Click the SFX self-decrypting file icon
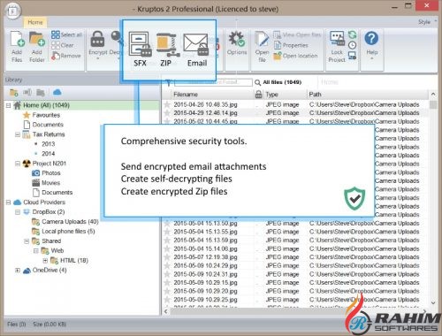The image size is (442, 336). coord(140,44)
